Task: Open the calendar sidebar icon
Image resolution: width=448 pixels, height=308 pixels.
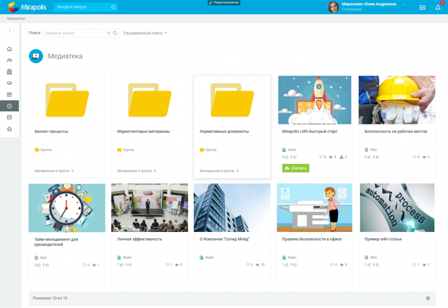Action: tap(9, 94)
